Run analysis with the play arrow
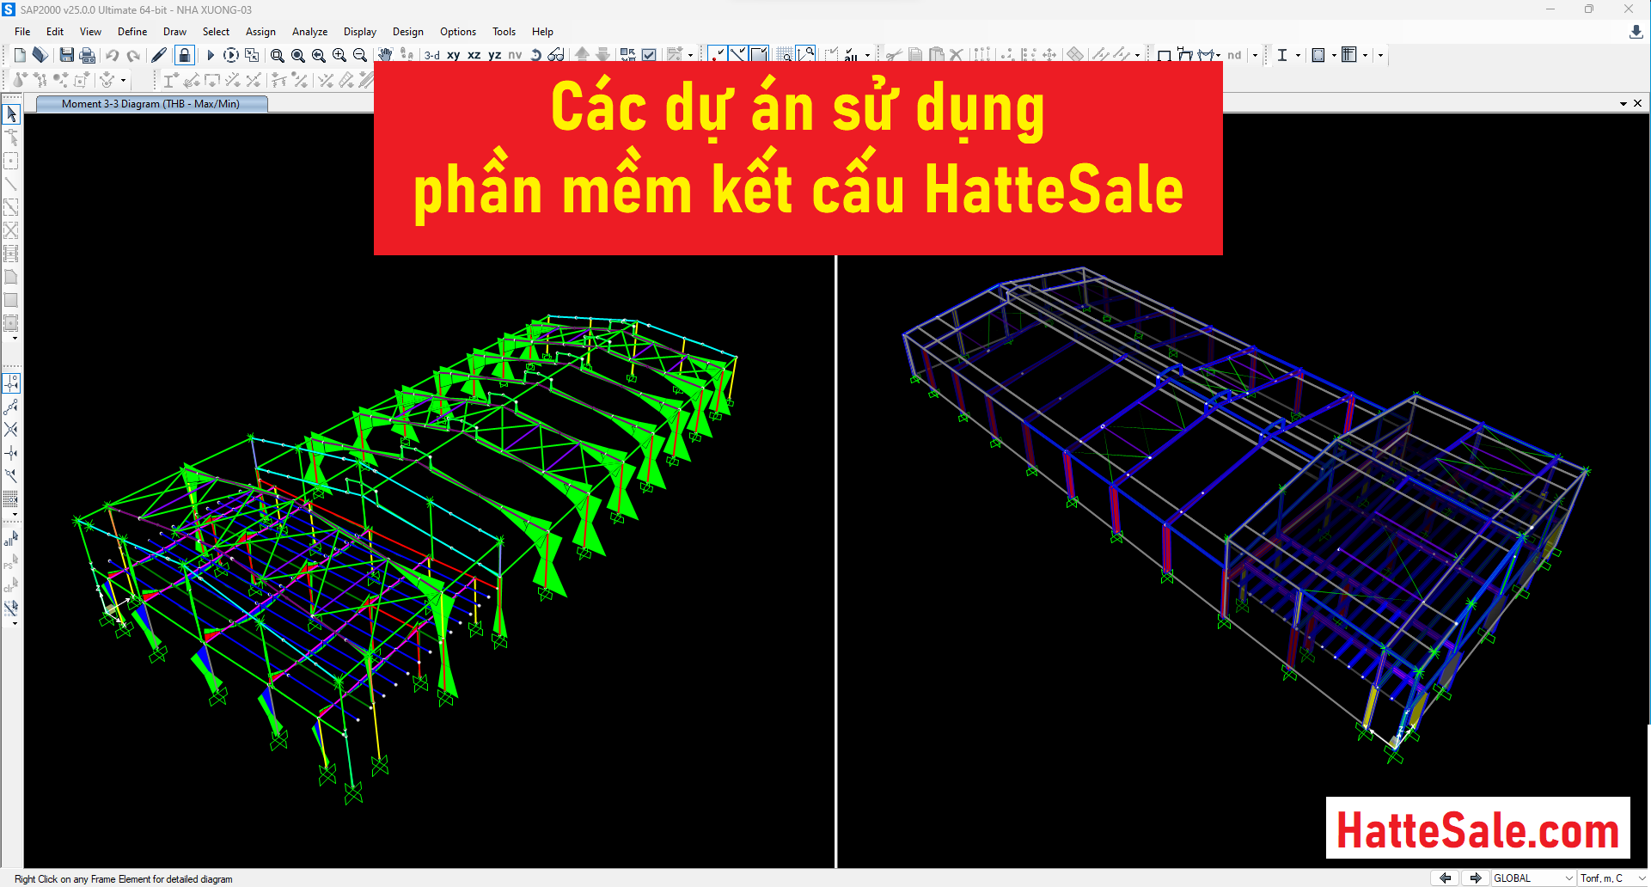Screen dimensions: 1651x887 pyautogui.click(x=210, y=55)
